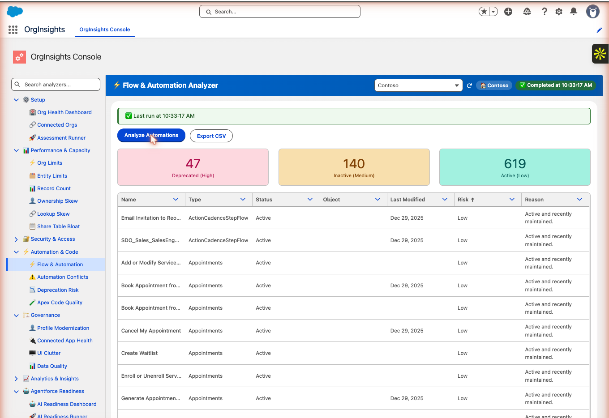The width and height of the screenshot is (609, 418).
Task: Collapse the Agentforce Readiness section
Action: pyautogui.click(x=17, y=392)
